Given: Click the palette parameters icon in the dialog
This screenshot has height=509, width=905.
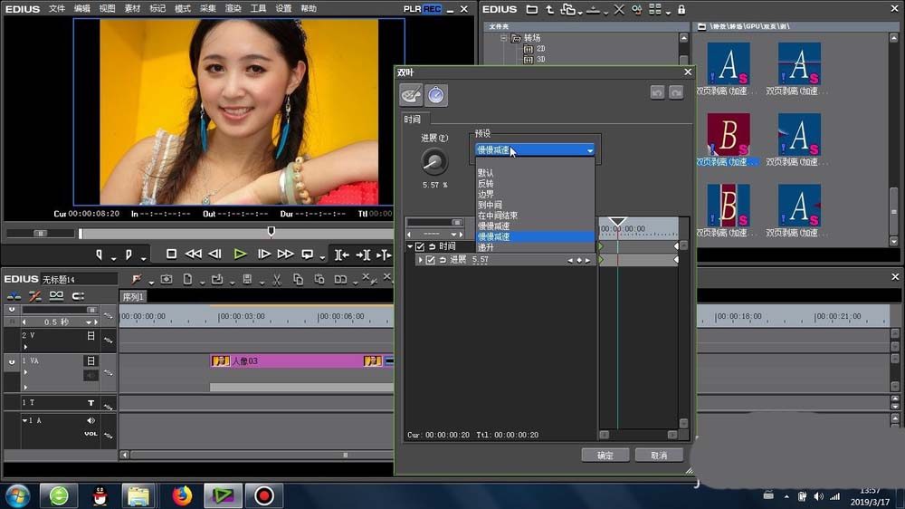Looking at the screenshot, I should pyautogui.click(x=411, y=94).
